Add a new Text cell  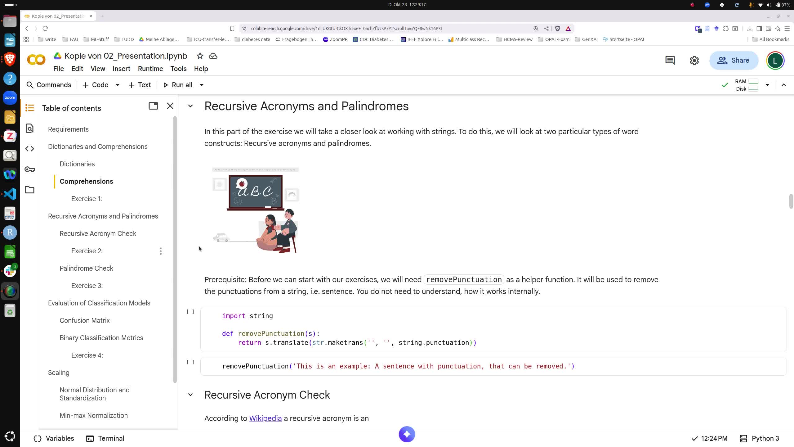click(140, 85)
